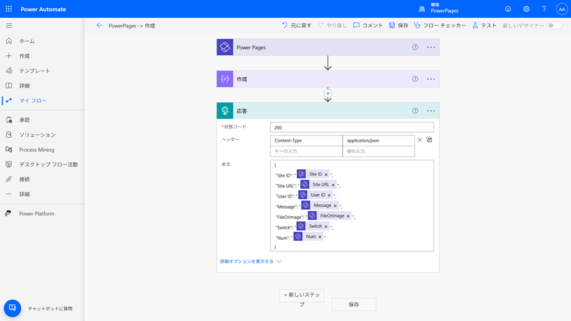Toggle the 新しいデザイナー switch
The width and height of the screenshot is (571, 321).
coord(554,26)
